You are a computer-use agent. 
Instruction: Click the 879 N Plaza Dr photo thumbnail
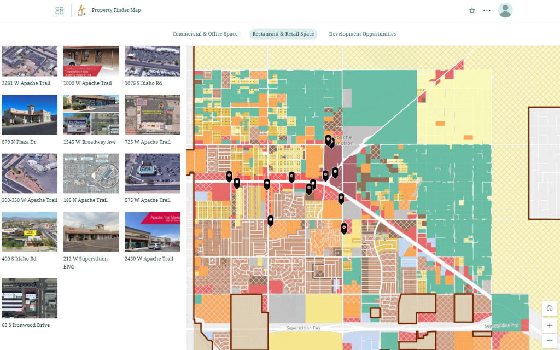point(30,115)
